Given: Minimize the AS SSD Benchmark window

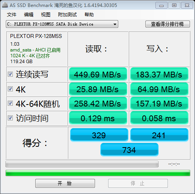Looking at the screenshot, I should pyautogui.click(x=161, y=5).
